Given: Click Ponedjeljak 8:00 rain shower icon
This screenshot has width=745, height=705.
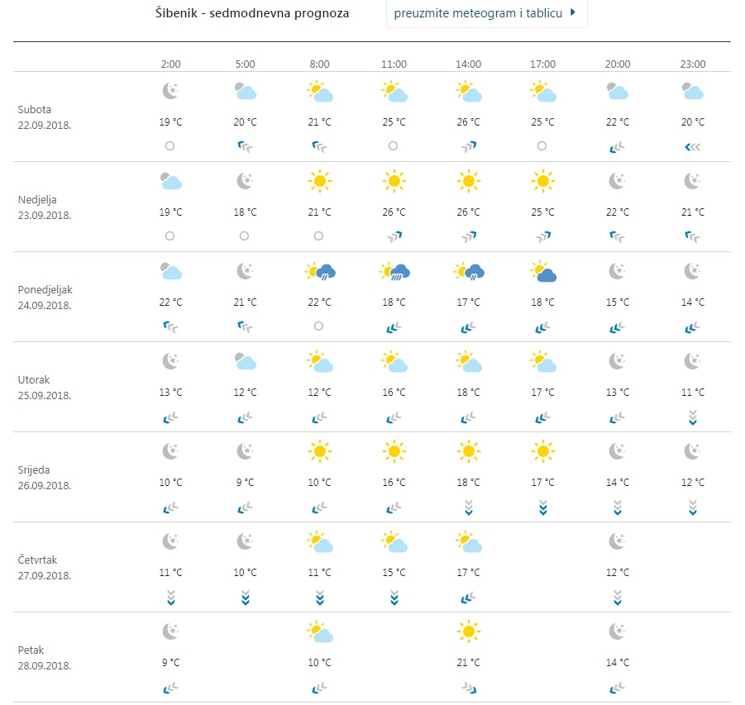Looking at the screenshot, I should (x=320, y=271).
